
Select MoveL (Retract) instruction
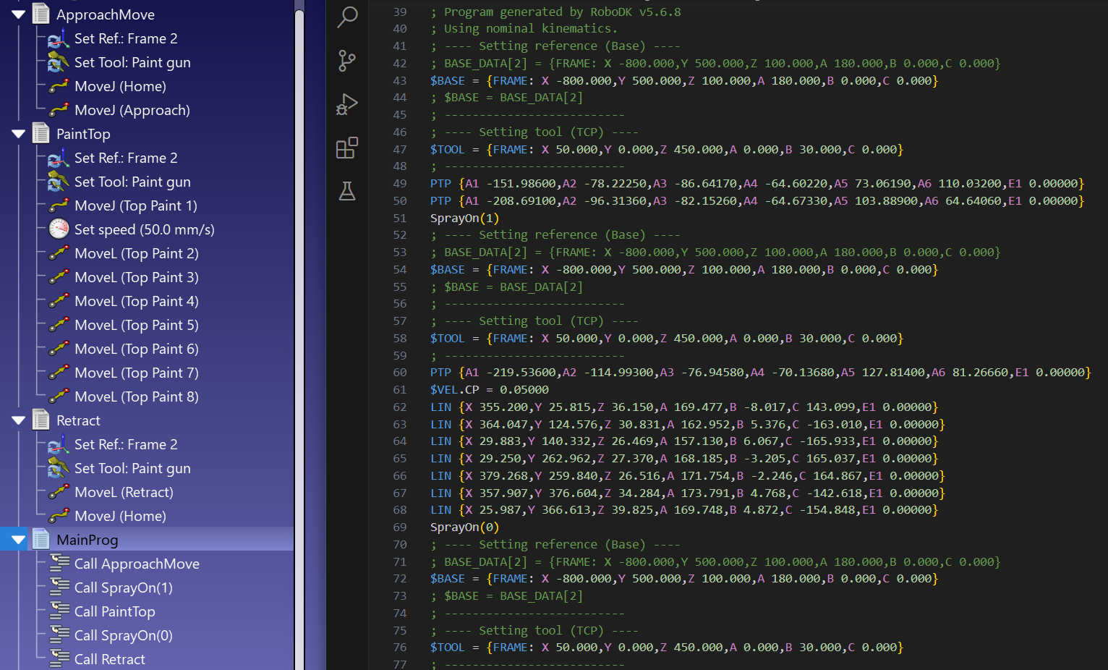tap(124, 492)
